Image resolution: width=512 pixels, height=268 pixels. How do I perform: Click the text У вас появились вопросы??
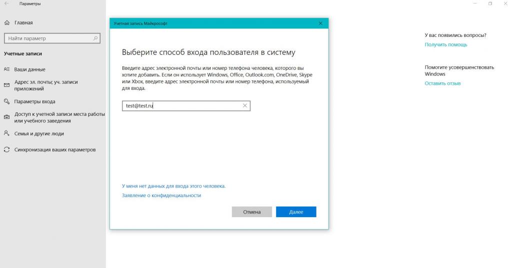point(455,35)
